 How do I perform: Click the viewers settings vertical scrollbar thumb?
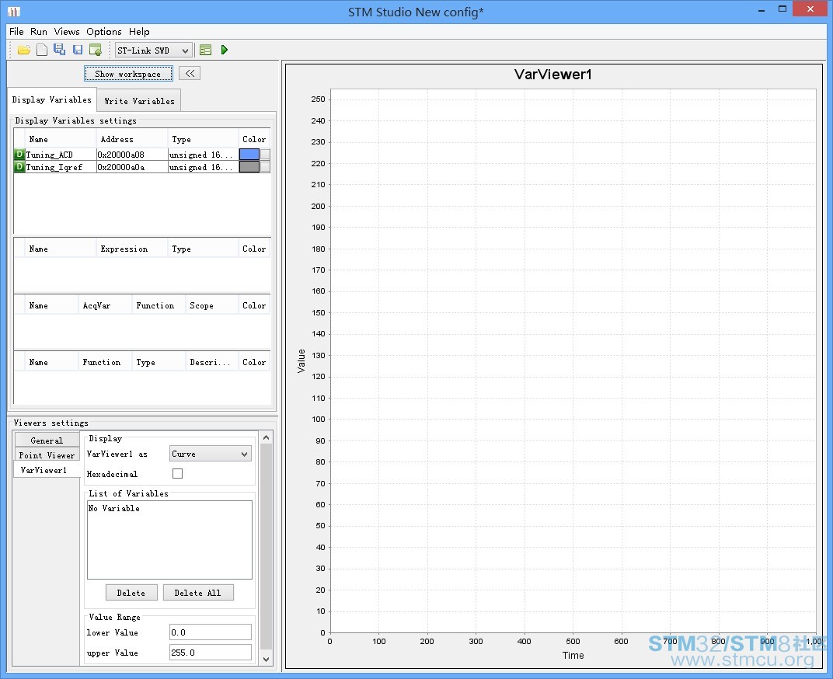tap(267, 547)
